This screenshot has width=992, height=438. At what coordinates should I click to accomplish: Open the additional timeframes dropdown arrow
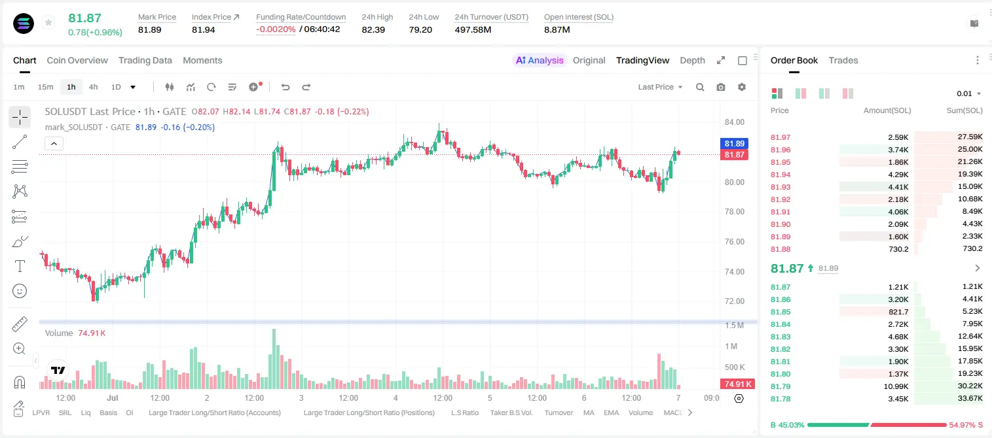click(x=133, y=87)
